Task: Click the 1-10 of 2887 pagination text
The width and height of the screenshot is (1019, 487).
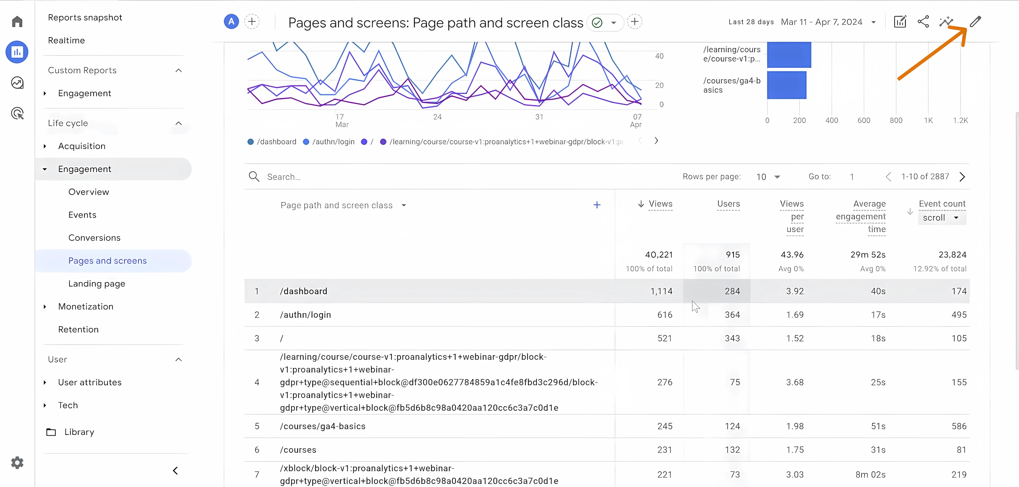Action: (925, 177)
